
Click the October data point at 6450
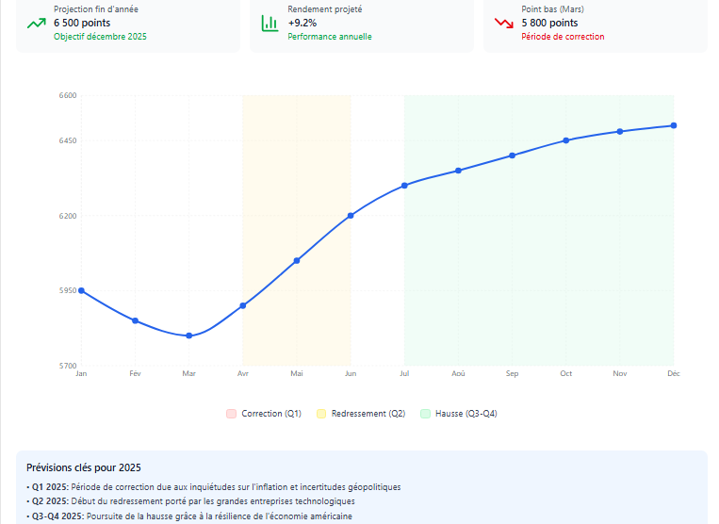tap(566, 140)
